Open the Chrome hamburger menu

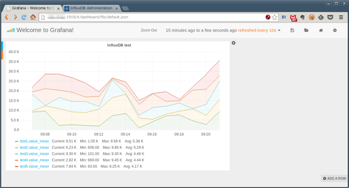(x=341, y=17)
